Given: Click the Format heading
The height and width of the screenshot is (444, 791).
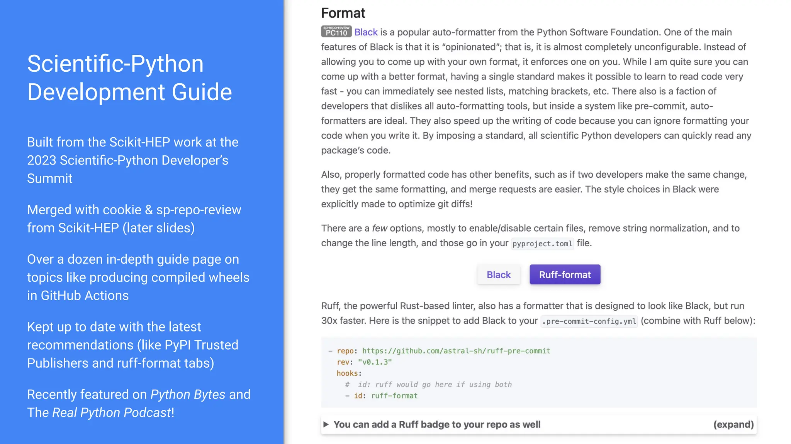Looking at the screenshot, I should click(x=343, y=13).
